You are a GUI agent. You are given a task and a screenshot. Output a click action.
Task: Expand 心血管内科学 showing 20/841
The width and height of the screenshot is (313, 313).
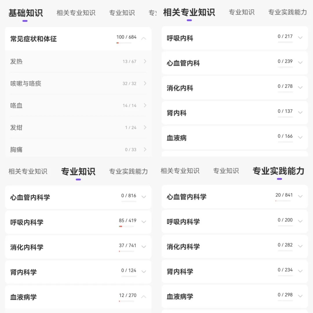pos(300,196)
